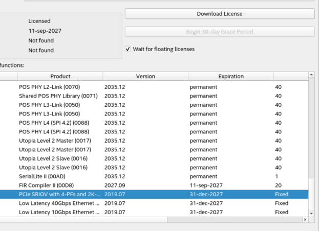Select PCIe SRIOV with 4-PFs row
Viewport: 319px width, 231px height.
coord(59,194)
